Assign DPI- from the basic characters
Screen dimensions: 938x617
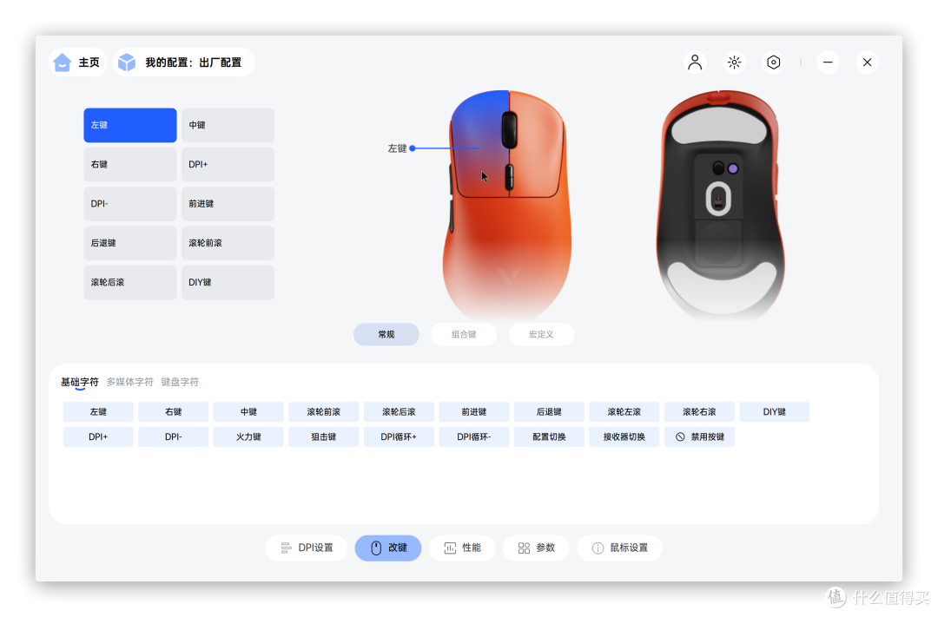coord(174,437)
